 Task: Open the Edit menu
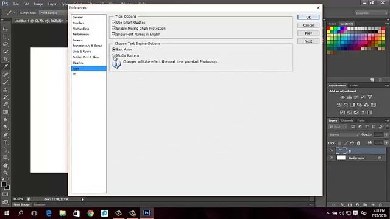pyautogui.click(x=26, y=4)
